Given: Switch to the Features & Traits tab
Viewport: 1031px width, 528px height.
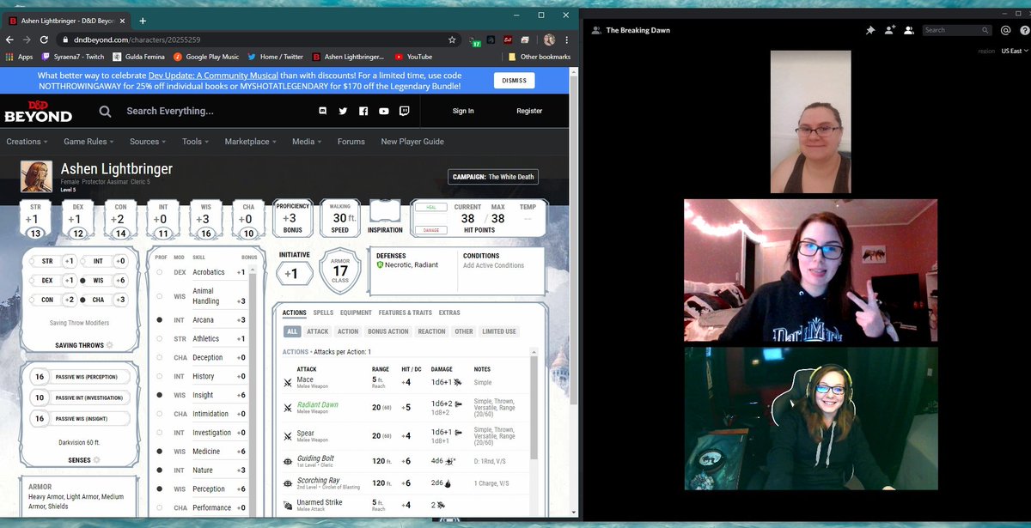Looking at the screenshot, I should [406, 313].
